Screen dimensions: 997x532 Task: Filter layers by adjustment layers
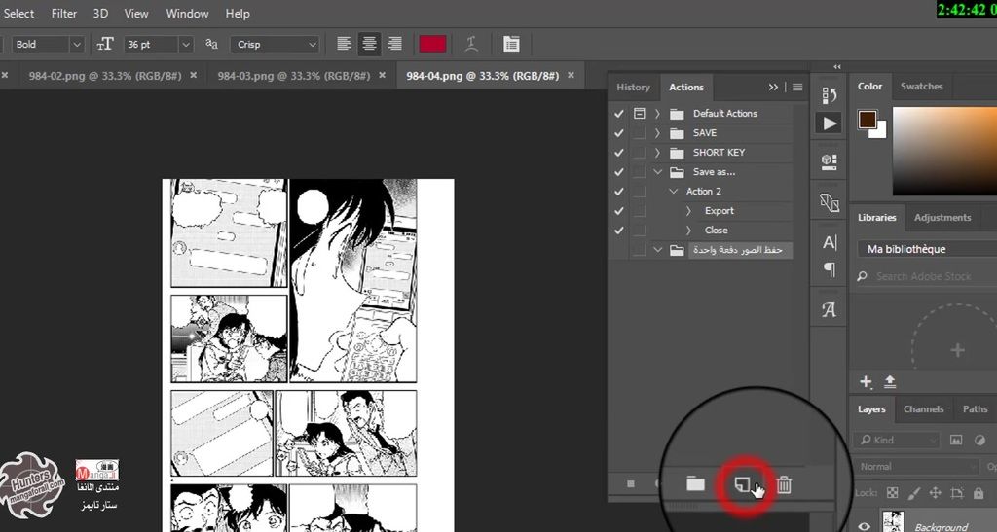pos(979,440)
